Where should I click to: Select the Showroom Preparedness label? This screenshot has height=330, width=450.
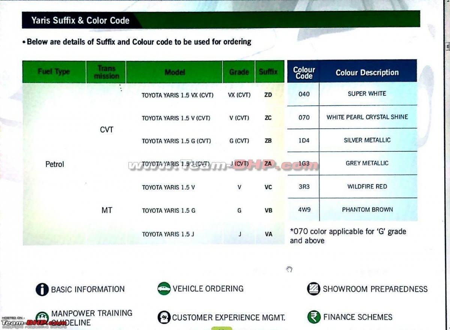(375, 289)
